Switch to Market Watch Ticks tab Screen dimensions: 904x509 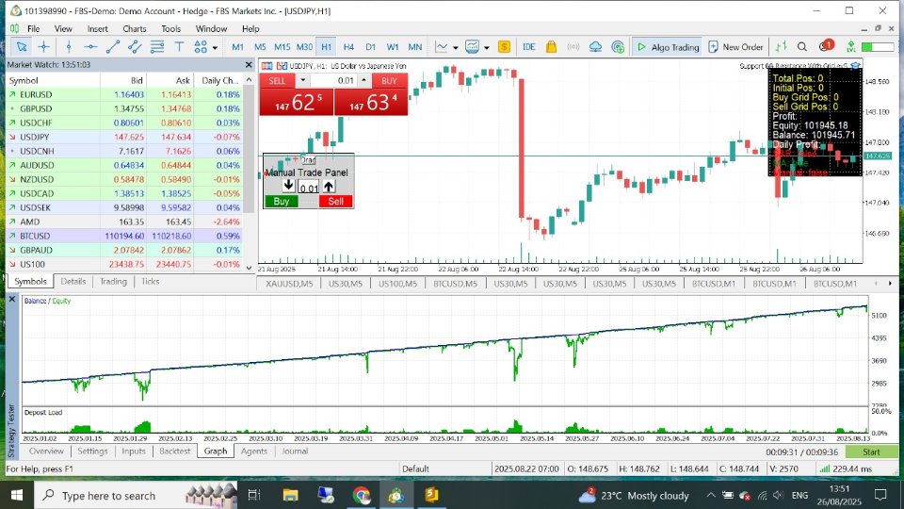pos(150,282)
